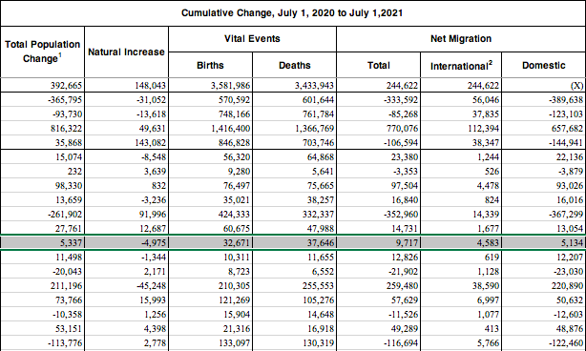Select the Domestic column header
The width and height of the screenshot is (586, 351).
tap(544, 65)
